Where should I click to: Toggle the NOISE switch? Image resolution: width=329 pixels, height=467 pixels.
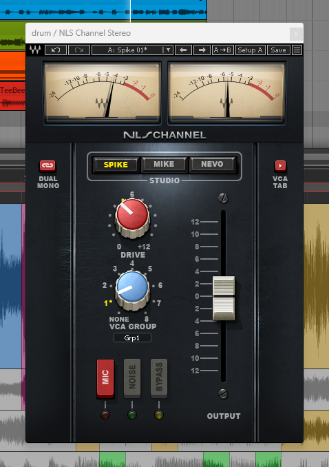(x=132, y=378)
